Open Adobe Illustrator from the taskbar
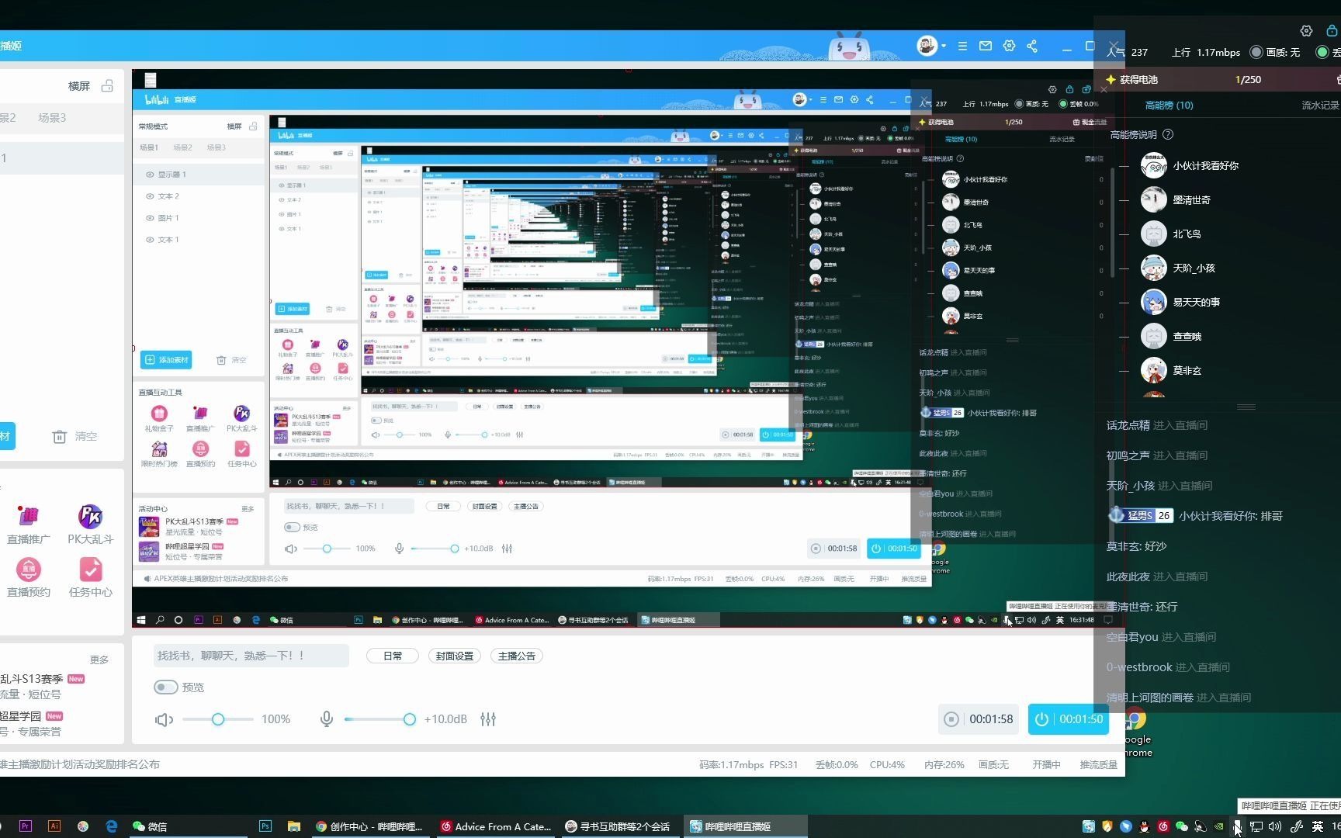This screenshot has height=838, width=1341. pyautogui.click(x=54, y=826)
